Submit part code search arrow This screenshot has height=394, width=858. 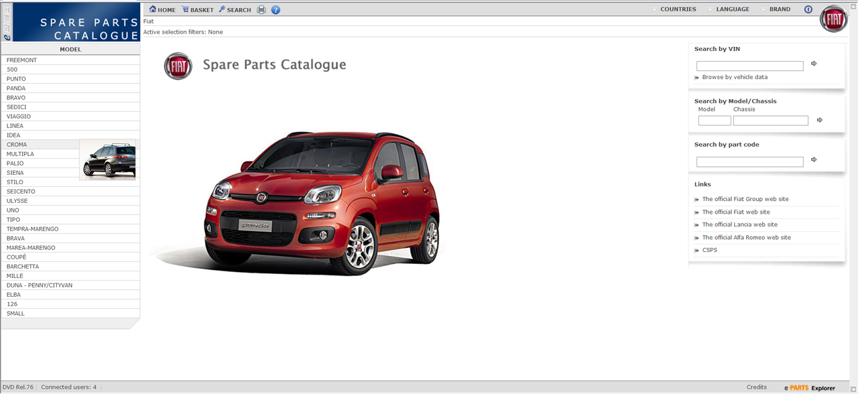coord(814,159)
